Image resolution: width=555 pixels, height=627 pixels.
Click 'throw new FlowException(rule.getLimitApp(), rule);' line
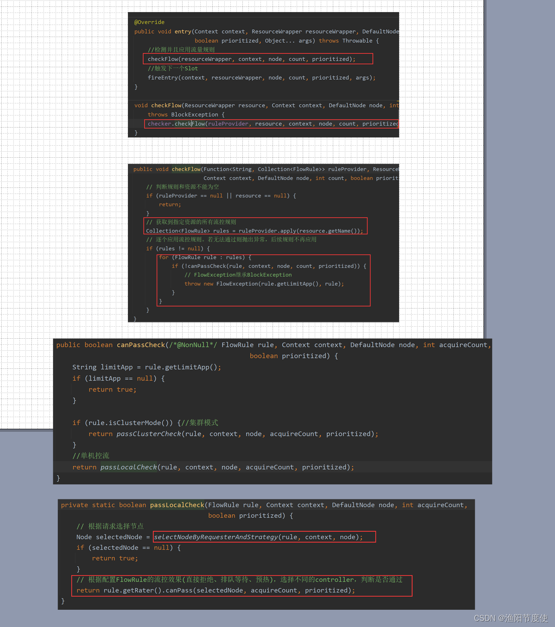pyautogui.click(x=264, y=284)
